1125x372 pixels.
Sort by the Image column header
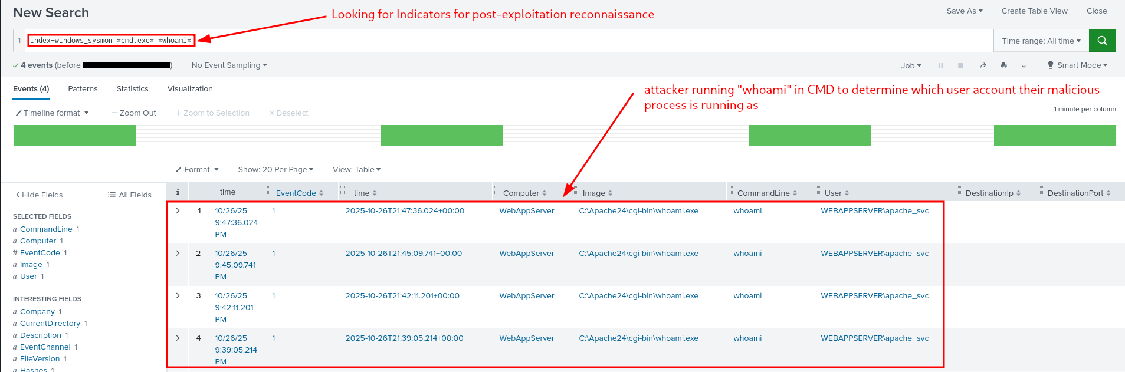598,193
